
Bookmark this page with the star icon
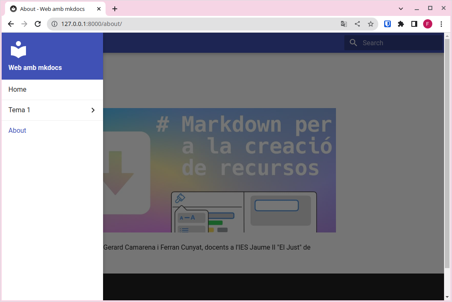[x=371, y=24]
